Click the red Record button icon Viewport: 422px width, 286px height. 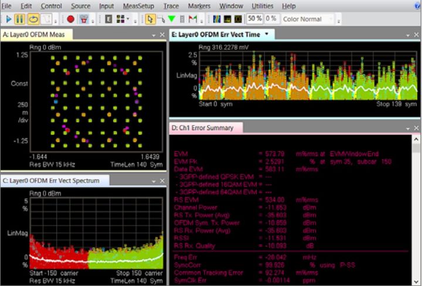click(x=70, y=19)
